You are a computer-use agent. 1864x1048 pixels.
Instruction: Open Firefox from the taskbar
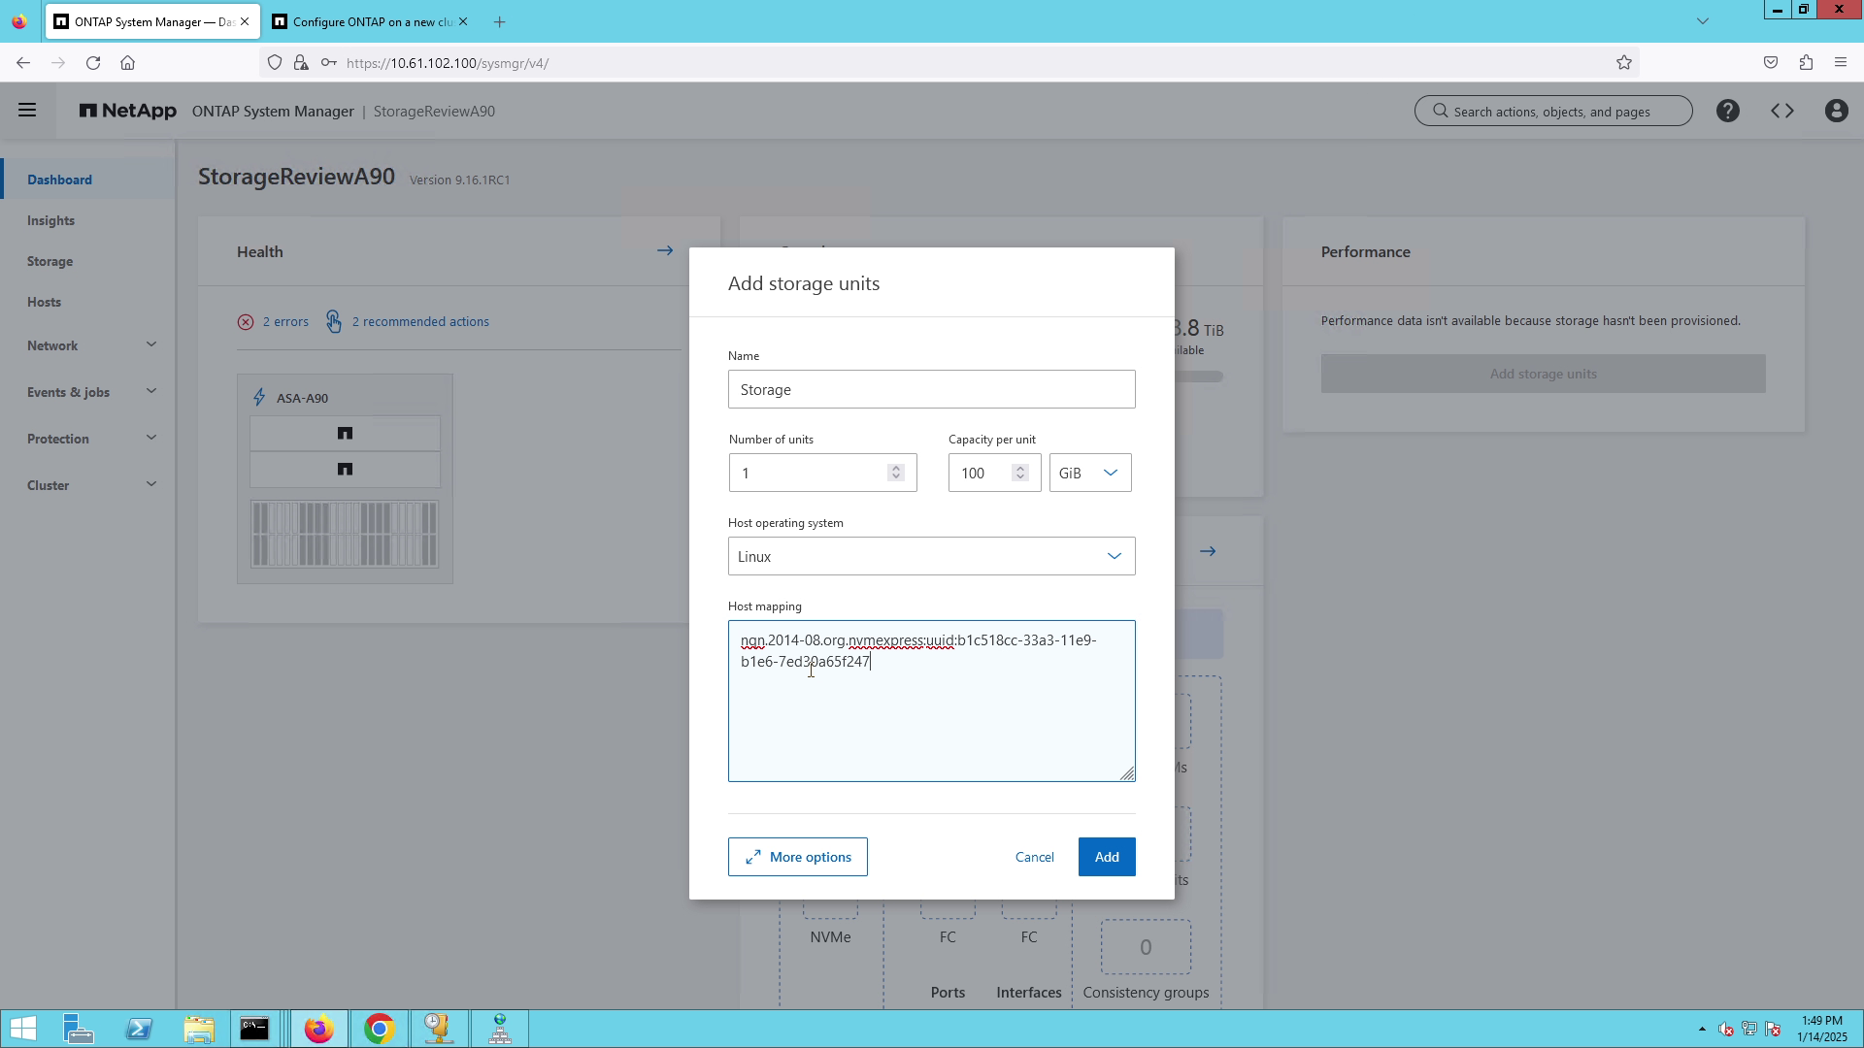coord(319,1029)
